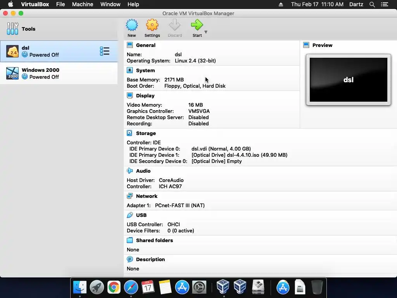
Task: Open the Apple menu
Action: (10, 4)
